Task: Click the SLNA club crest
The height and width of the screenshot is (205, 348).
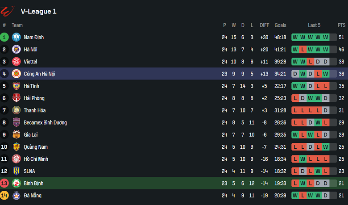Action: 17,171
